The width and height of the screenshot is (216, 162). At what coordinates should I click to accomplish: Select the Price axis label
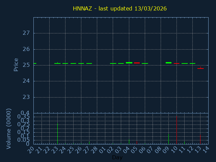point(16,65)
